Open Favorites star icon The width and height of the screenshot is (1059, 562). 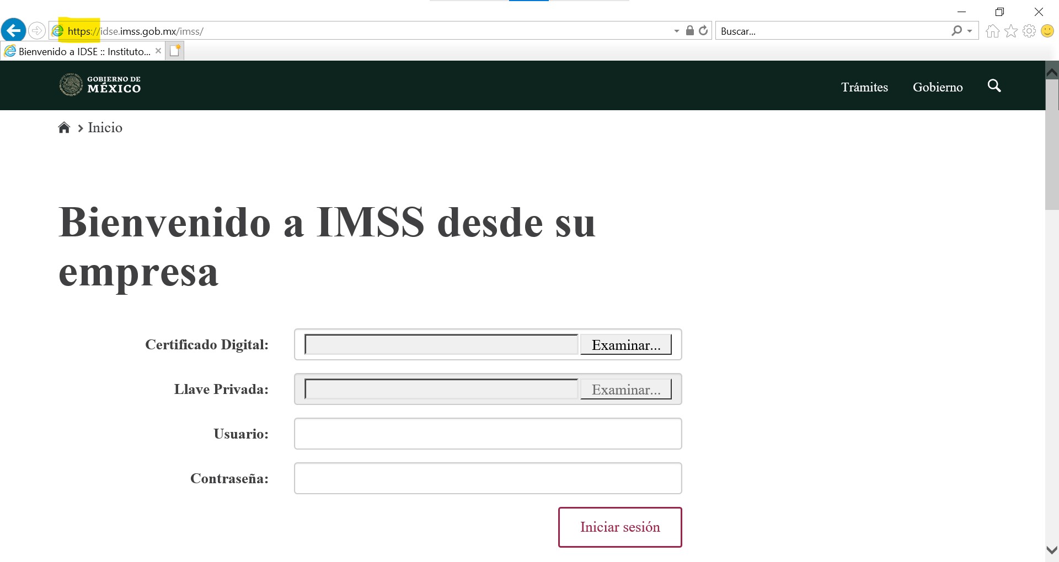click(1011, 31)
